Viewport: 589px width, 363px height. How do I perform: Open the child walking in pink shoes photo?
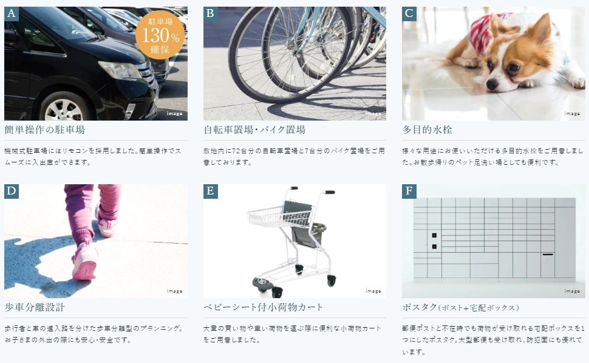96,241
